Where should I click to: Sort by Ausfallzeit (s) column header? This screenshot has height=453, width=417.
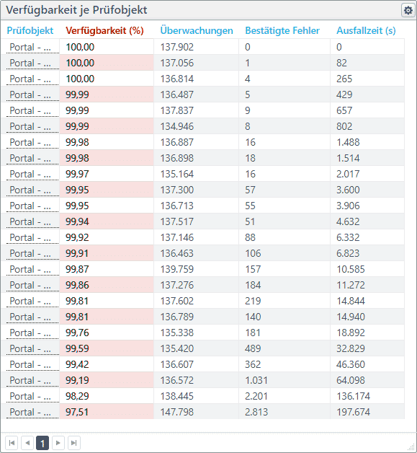[x=366, y=30]
